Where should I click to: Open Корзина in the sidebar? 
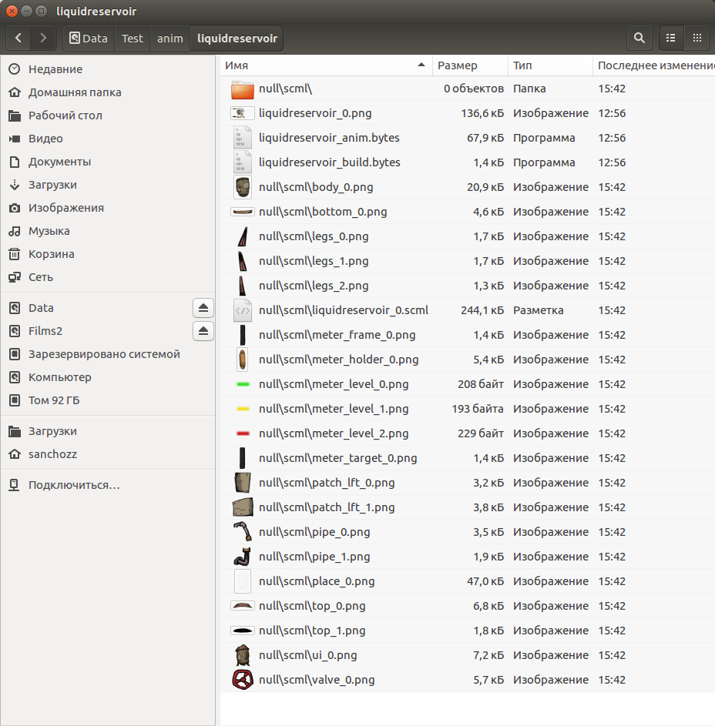click(x=51, y=254)
